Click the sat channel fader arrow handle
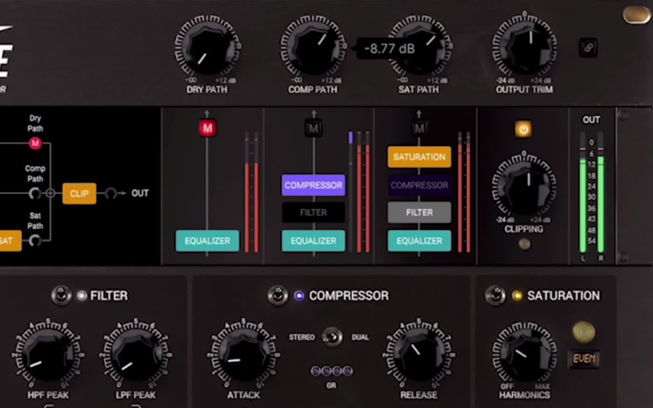The width and height of the screenshot is (653, 408). click(x=419, y=114)
